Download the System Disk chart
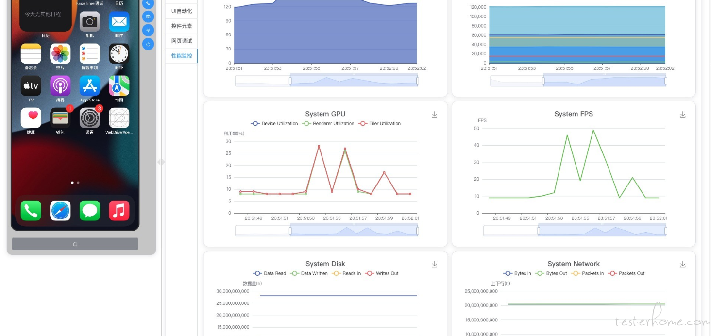This screenshot has height=336, width=711. (x=435, y=264)
